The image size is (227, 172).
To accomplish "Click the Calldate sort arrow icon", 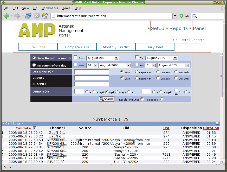I will (x=35, y=128).
